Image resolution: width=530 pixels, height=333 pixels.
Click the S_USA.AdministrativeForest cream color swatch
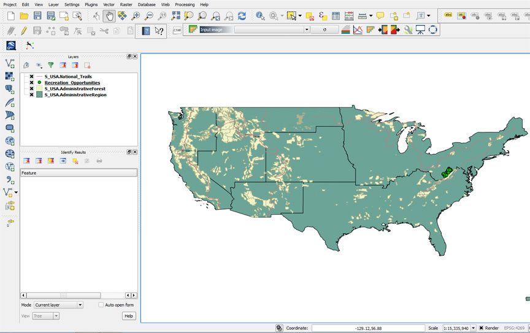39,88
